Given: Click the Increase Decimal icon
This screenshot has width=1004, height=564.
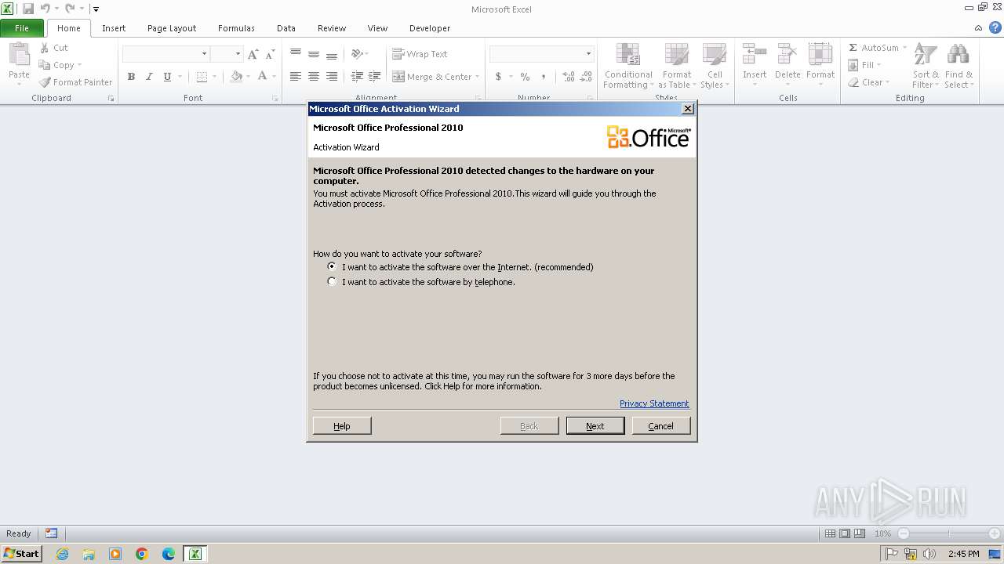Looking at the screenshot, I should (569, 77).
